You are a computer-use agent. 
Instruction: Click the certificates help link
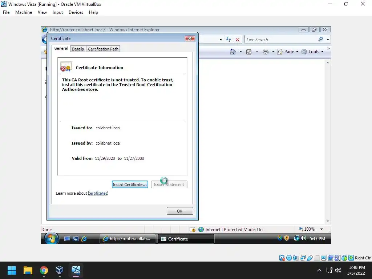(x=98, y=193)
